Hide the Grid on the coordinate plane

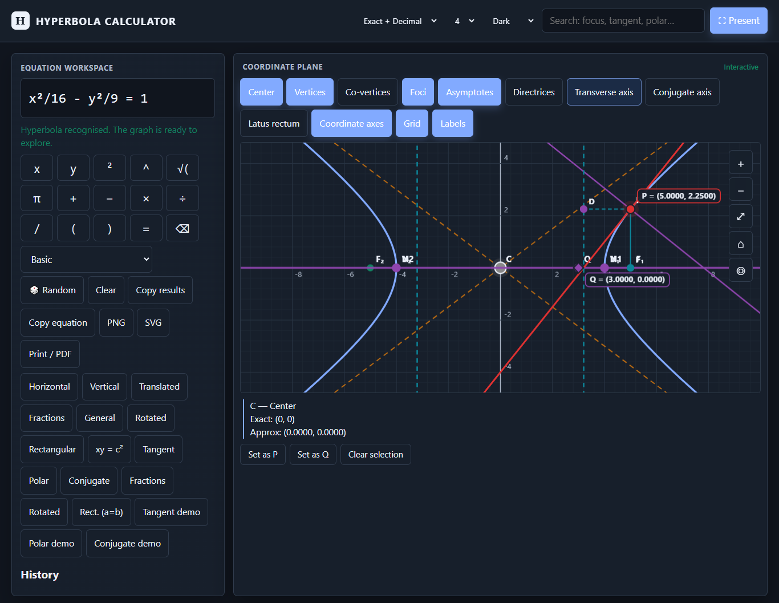coord(412,123)
